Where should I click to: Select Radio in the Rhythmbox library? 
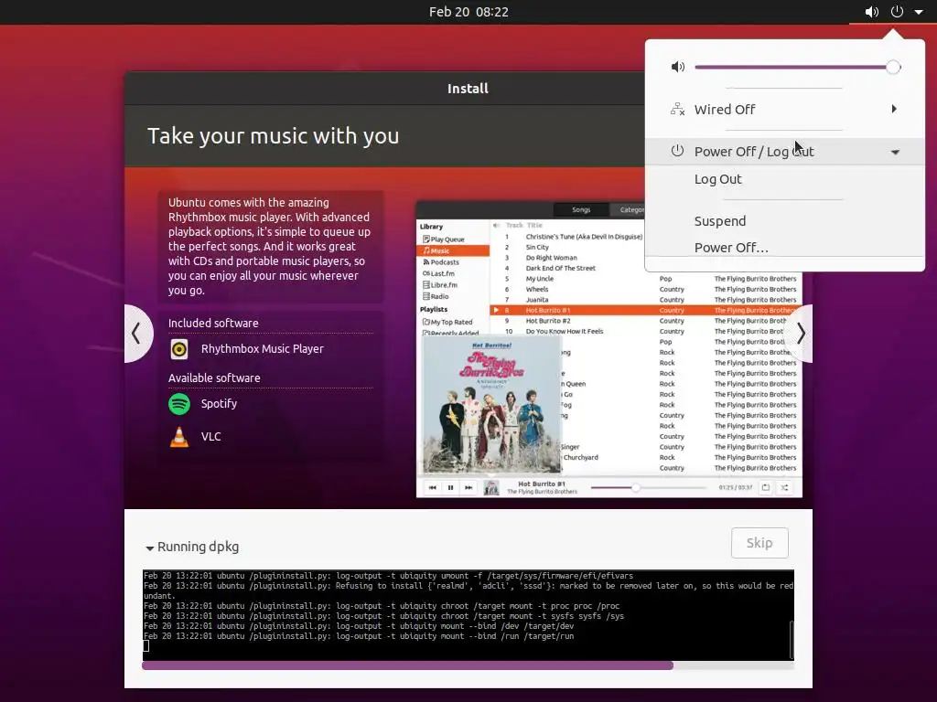(x=436, y=296)
